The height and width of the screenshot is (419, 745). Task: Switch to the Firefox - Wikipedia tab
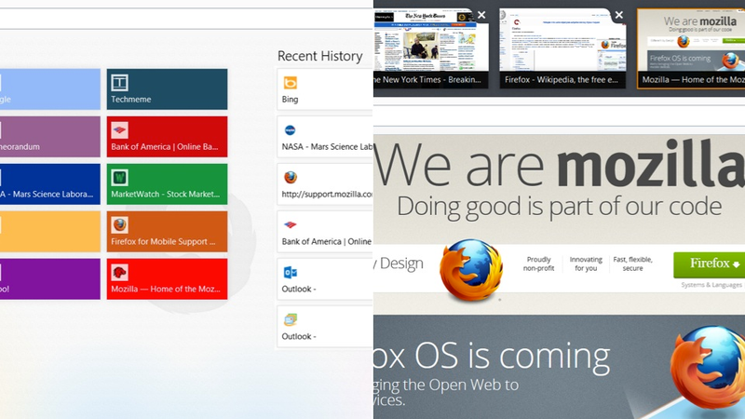pos(562,47)
